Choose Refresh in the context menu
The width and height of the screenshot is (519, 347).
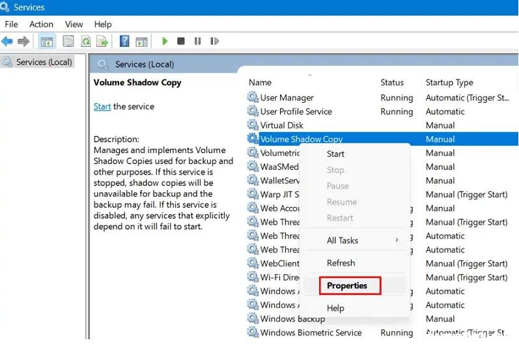[355, 263]
